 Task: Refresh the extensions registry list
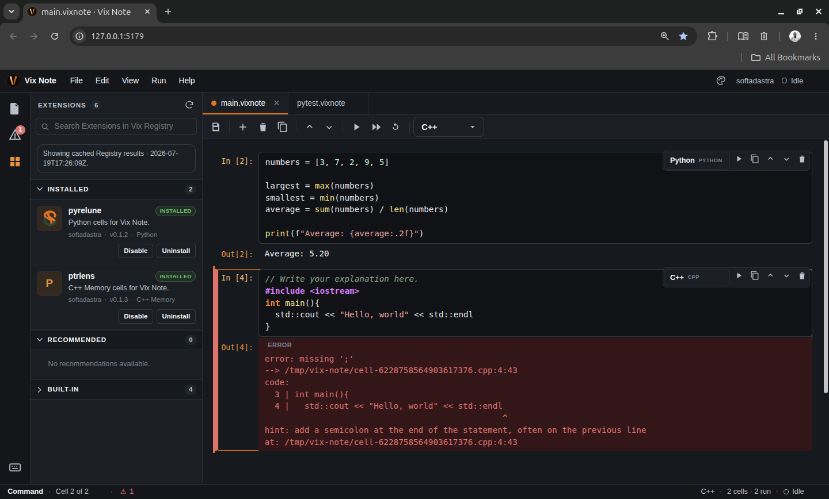pyautogui.click(x=189, y=105)
